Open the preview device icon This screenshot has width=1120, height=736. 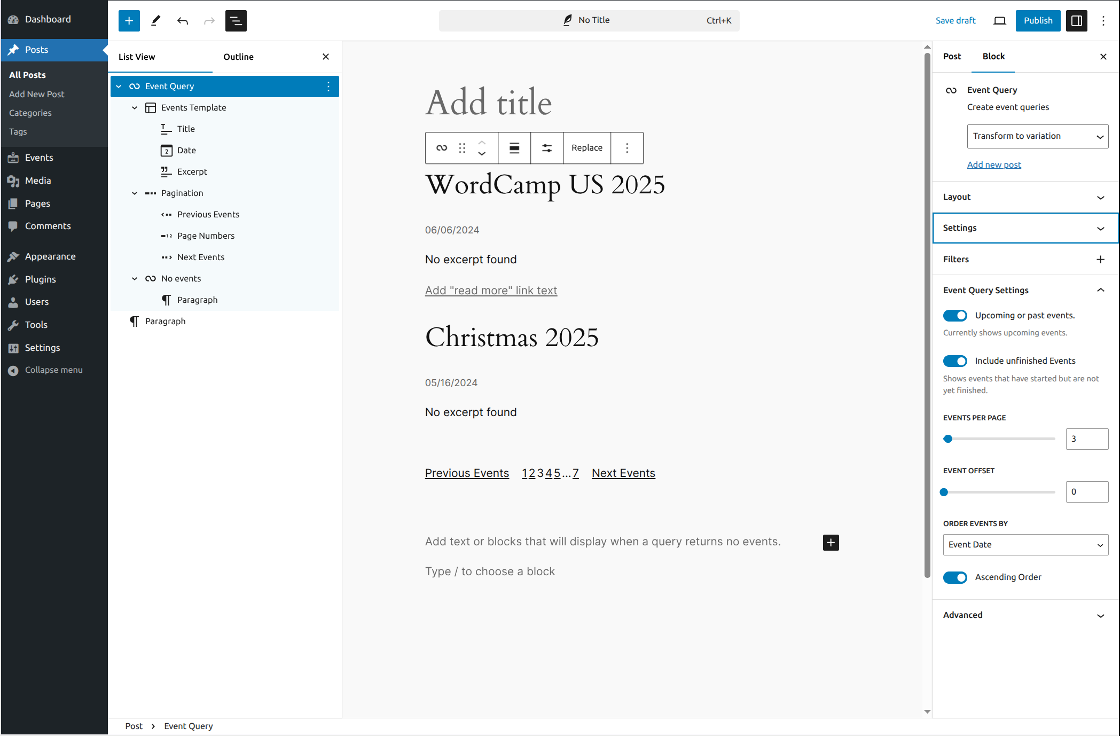click(1000, 21)
